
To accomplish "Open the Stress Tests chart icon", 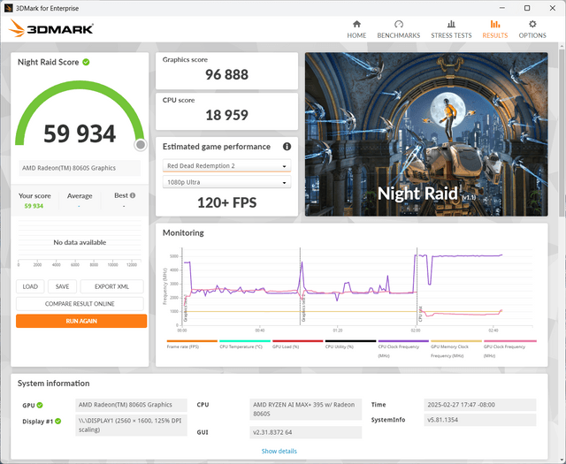I will (x=451, y=24).
